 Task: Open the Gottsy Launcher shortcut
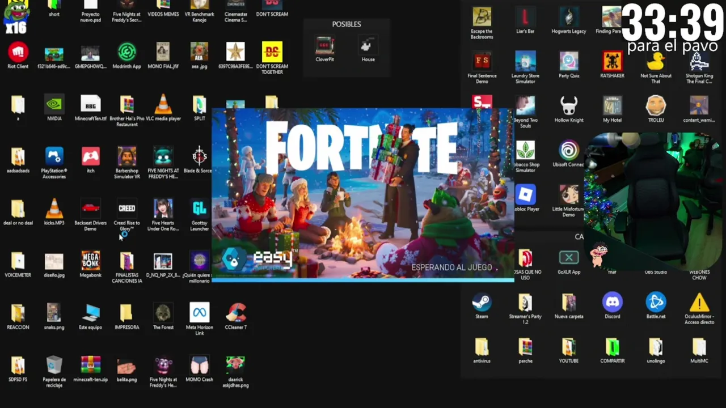(x=199, y=209)
